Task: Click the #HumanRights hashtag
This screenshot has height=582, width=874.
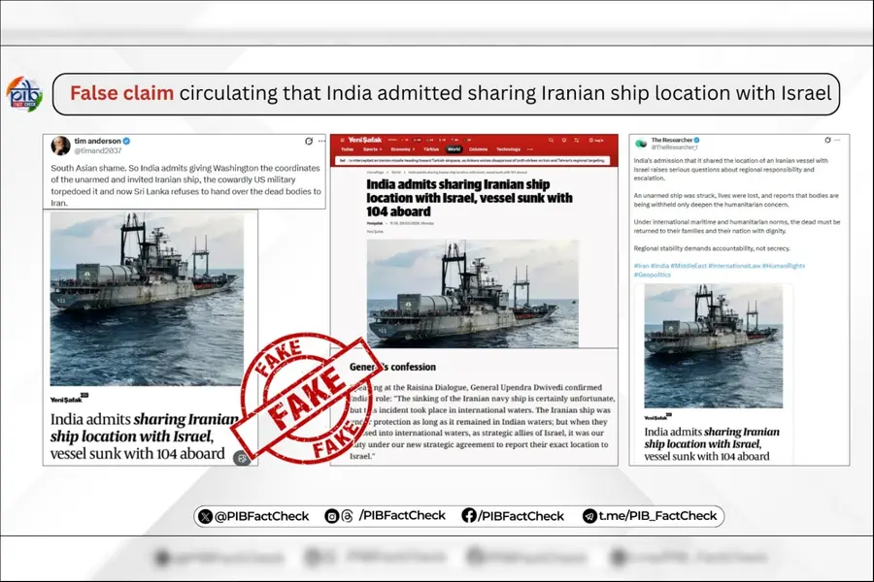Action: (784, 266)
